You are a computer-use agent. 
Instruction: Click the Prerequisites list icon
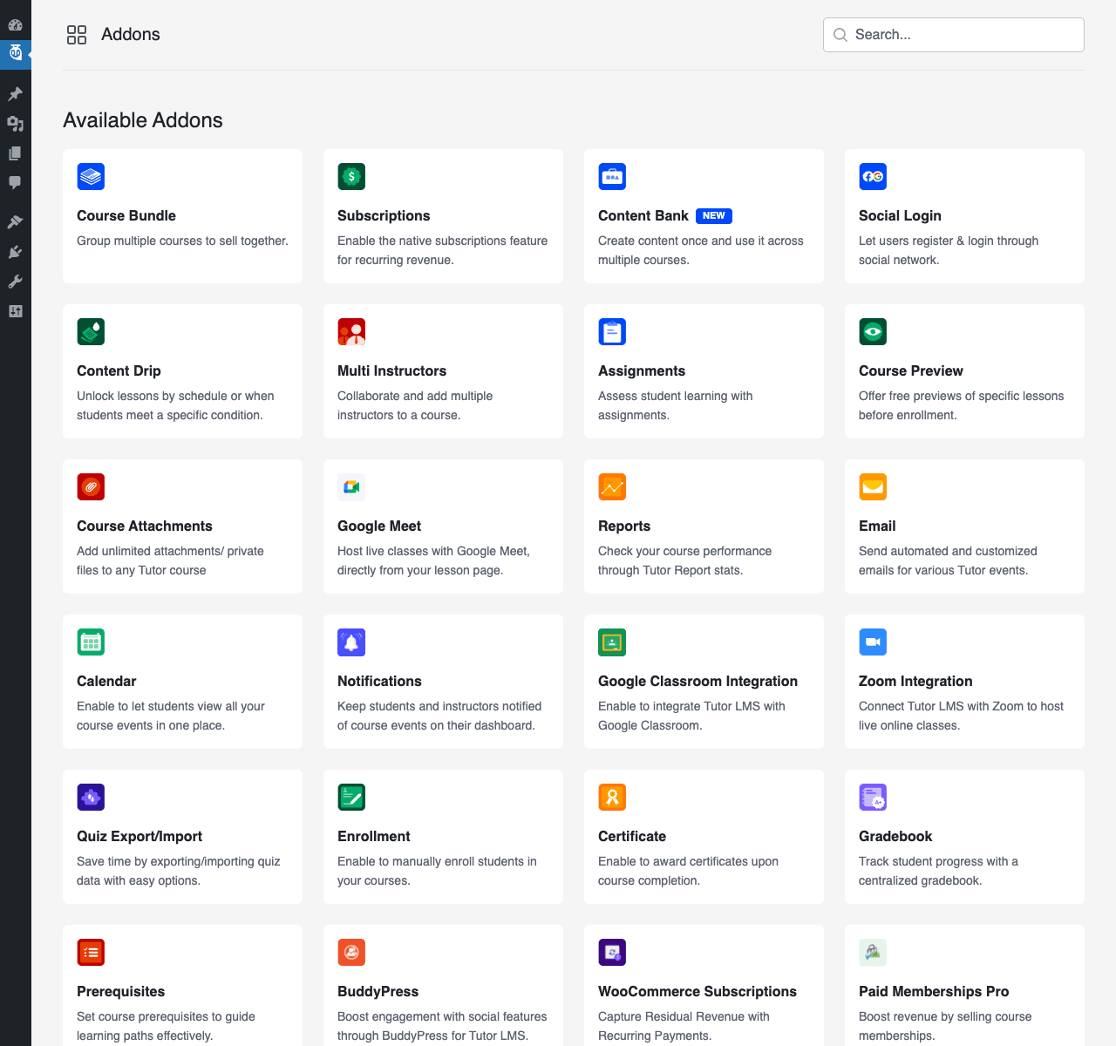pos(91,953)
